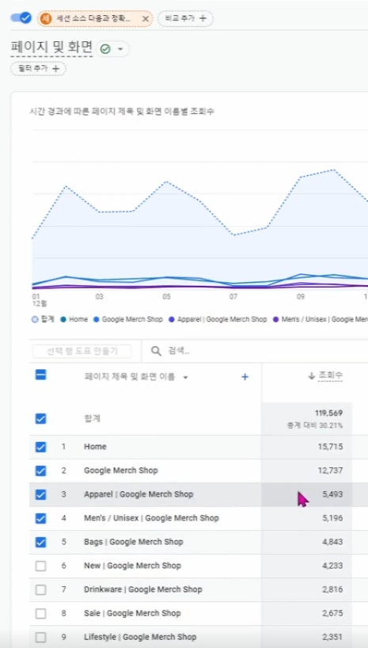This screenshot has width=368, height=648.
Task: Click Bags | Google Merch Shop title
Action: click(134, 542)
